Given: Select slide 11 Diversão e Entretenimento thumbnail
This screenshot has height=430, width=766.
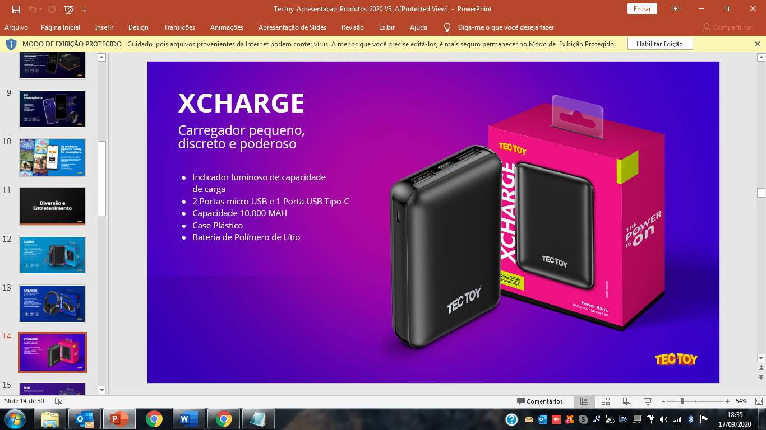Looking at the screenshot, I should pyautogui.click(x=52, y=206).
